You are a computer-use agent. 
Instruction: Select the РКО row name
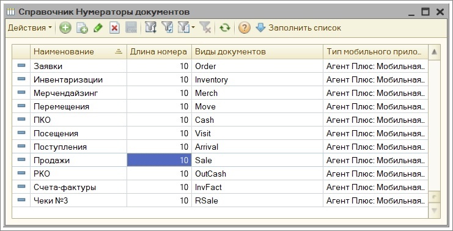[x=42, y=174]
